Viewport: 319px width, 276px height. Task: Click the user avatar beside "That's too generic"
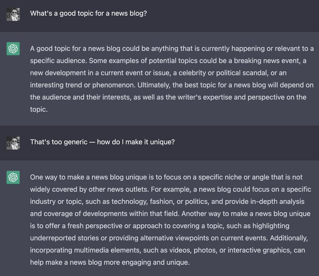point(13,143)
